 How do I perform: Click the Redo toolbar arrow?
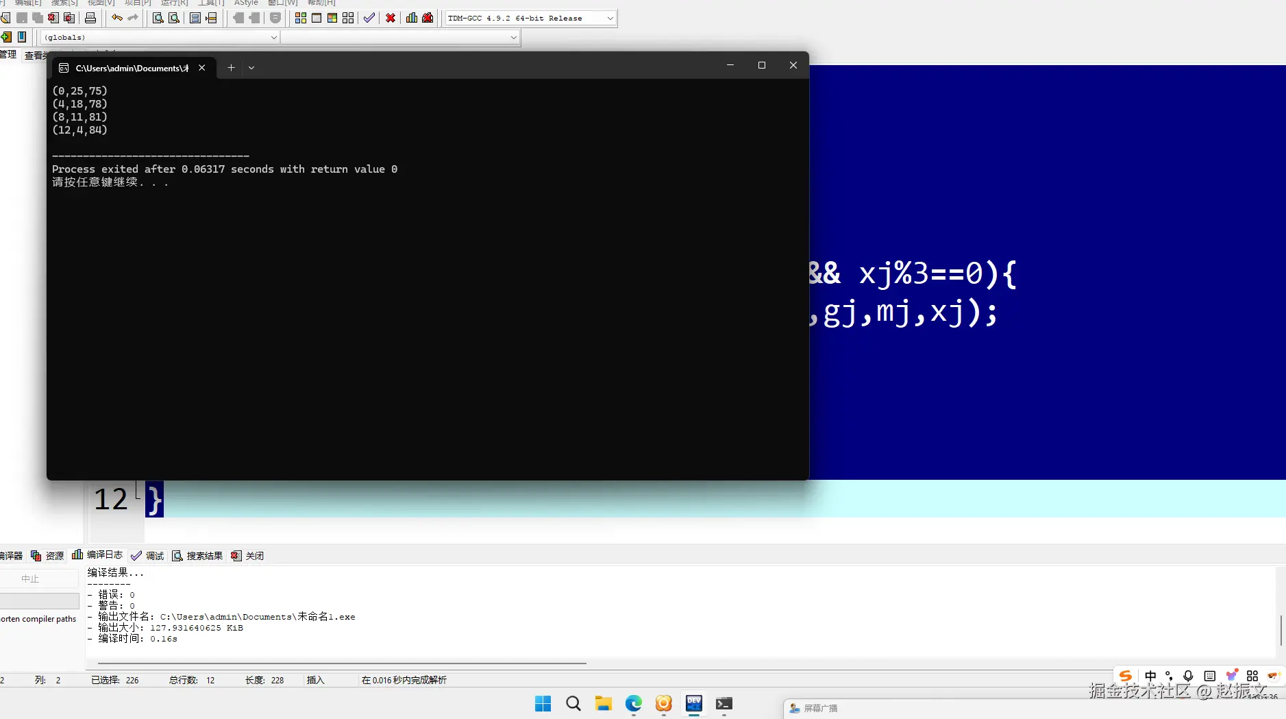133,18
